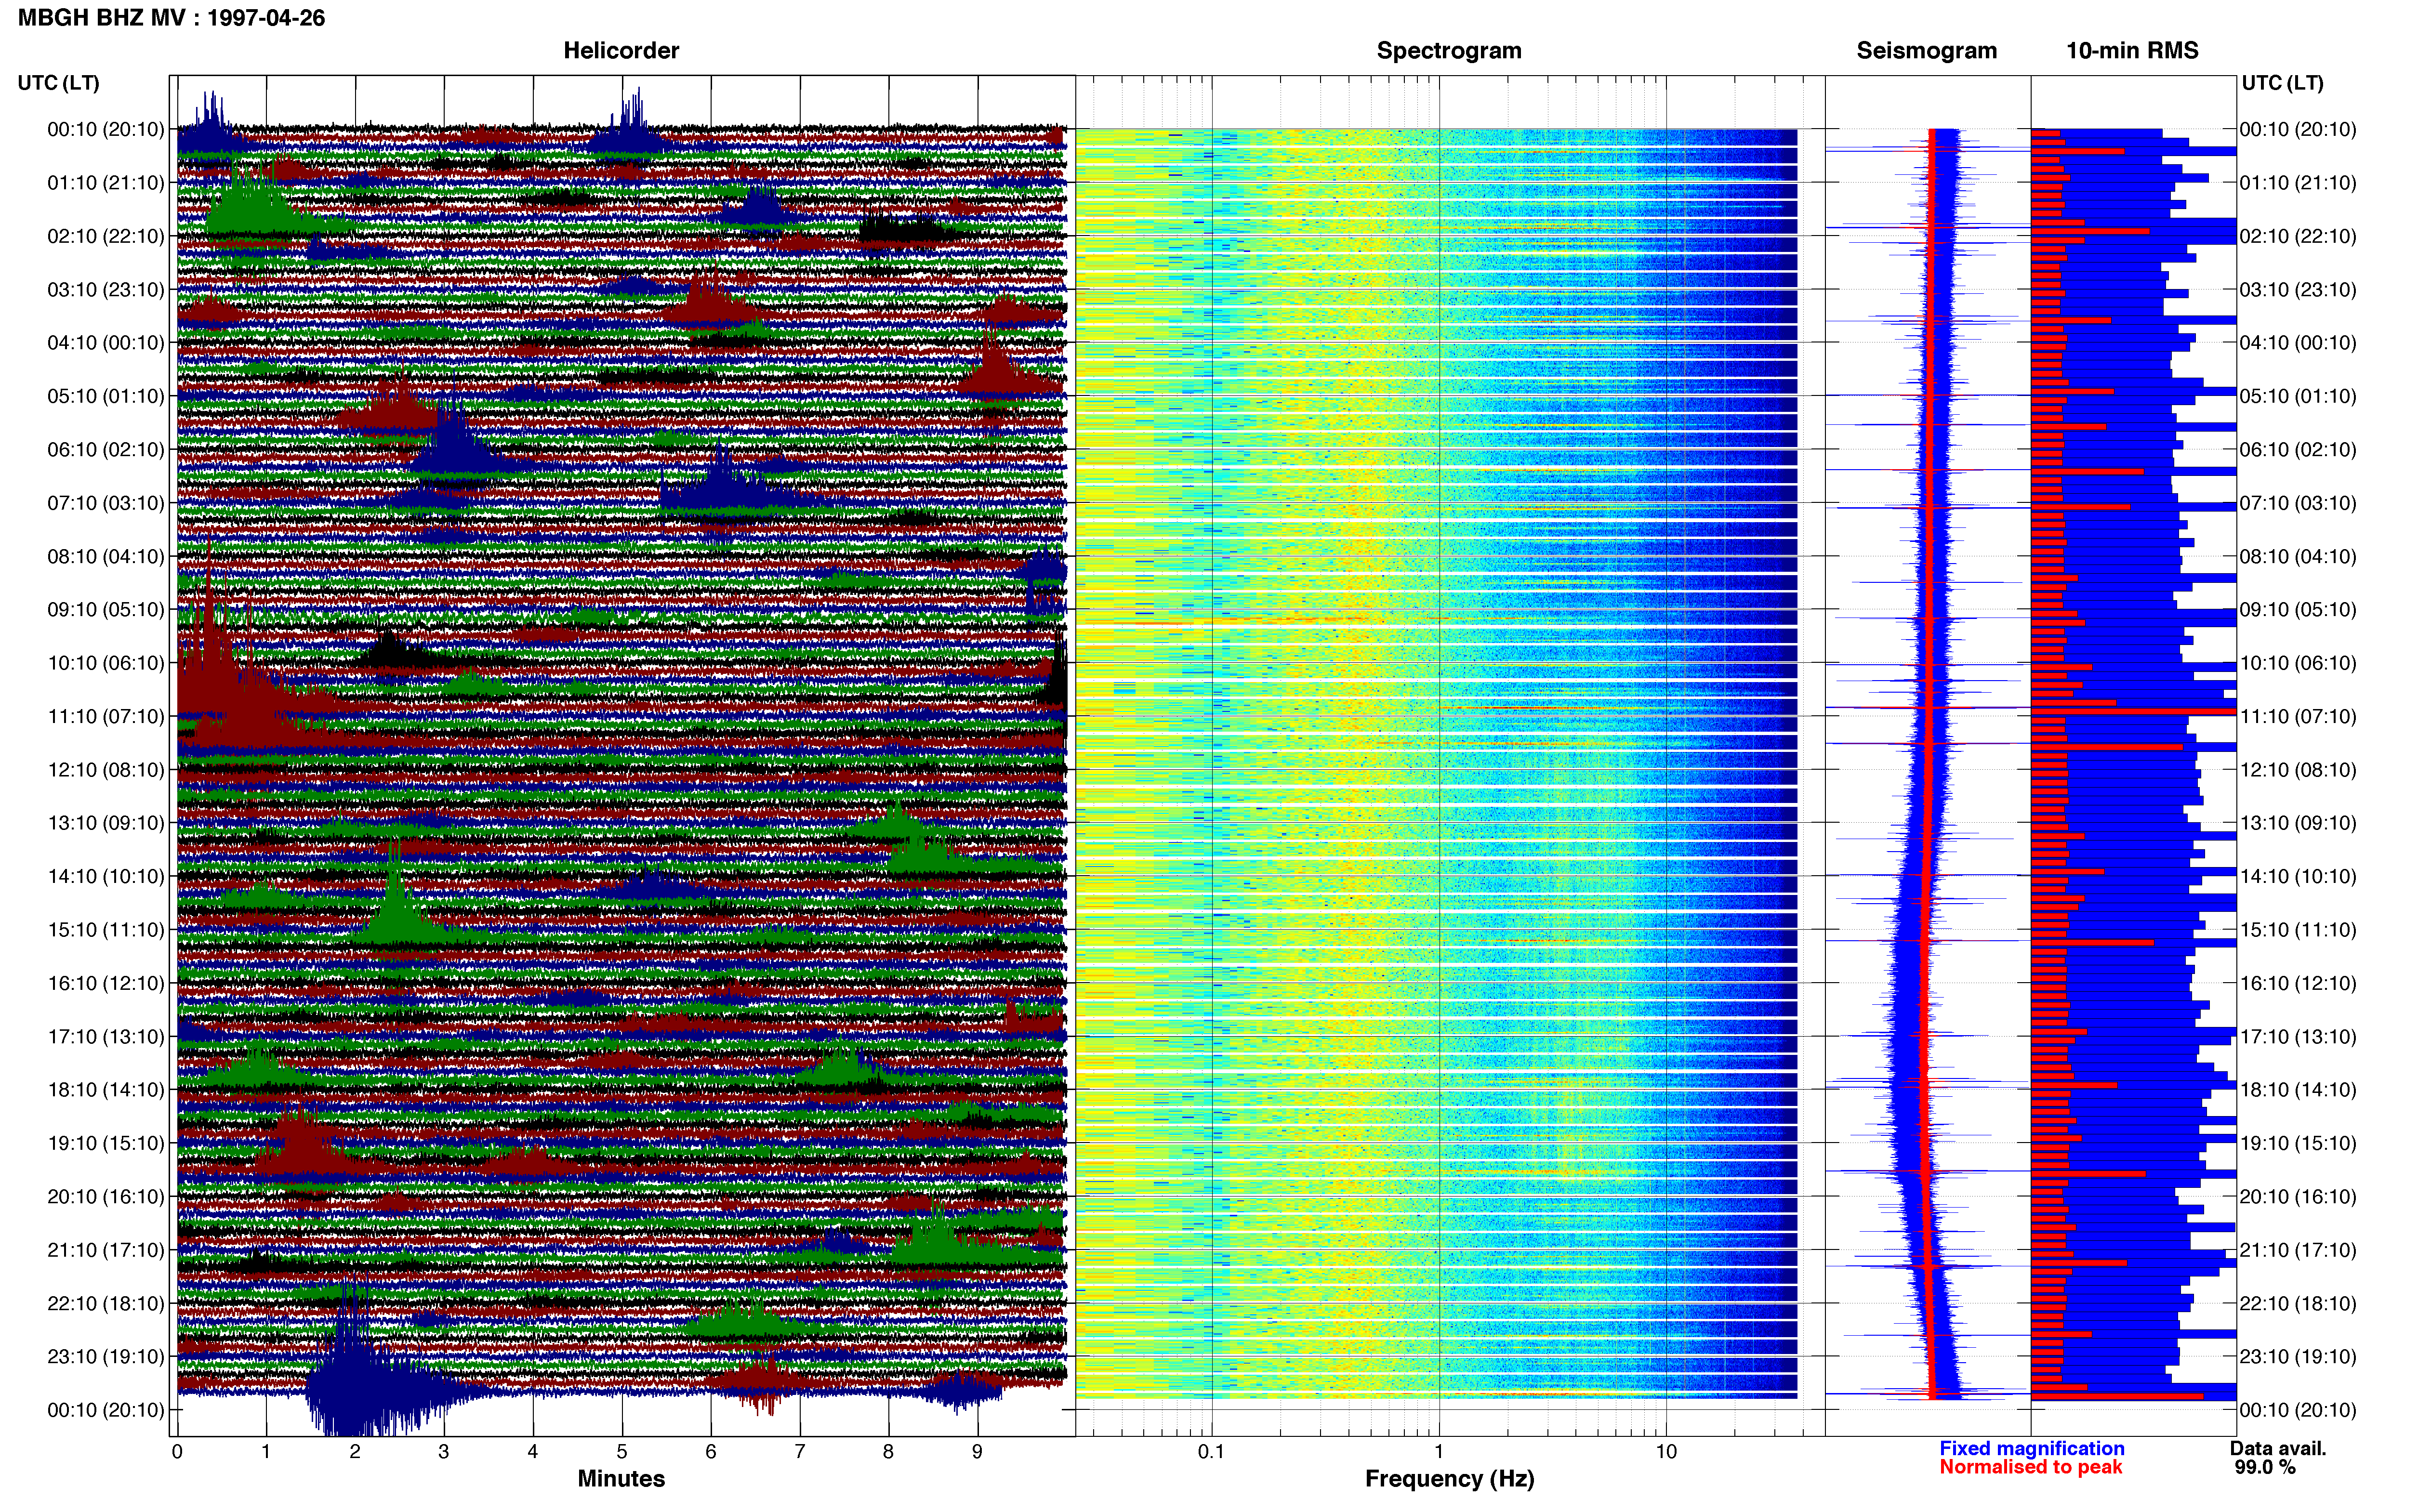
Task: Click the 'Frequency (Hz)' x-axis label
Action: [1449, 1479]
